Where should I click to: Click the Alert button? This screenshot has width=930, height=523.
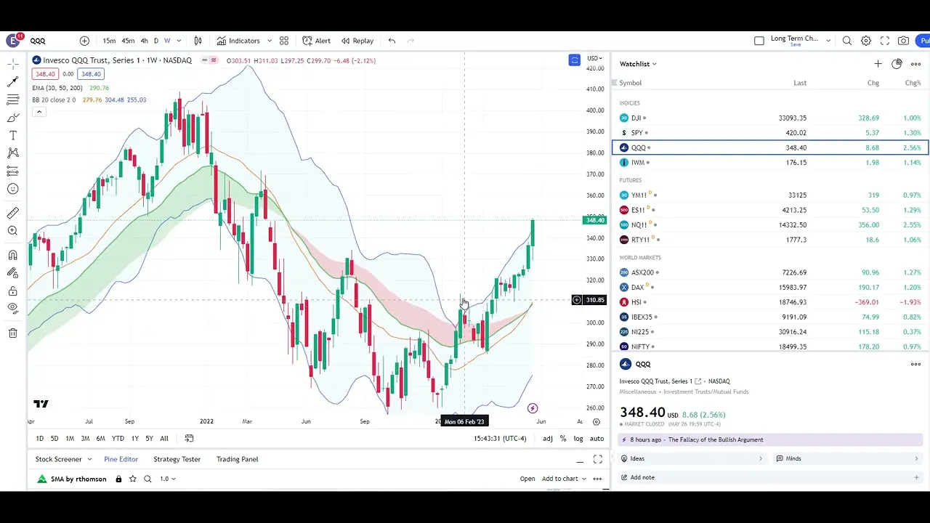point(317,41)
